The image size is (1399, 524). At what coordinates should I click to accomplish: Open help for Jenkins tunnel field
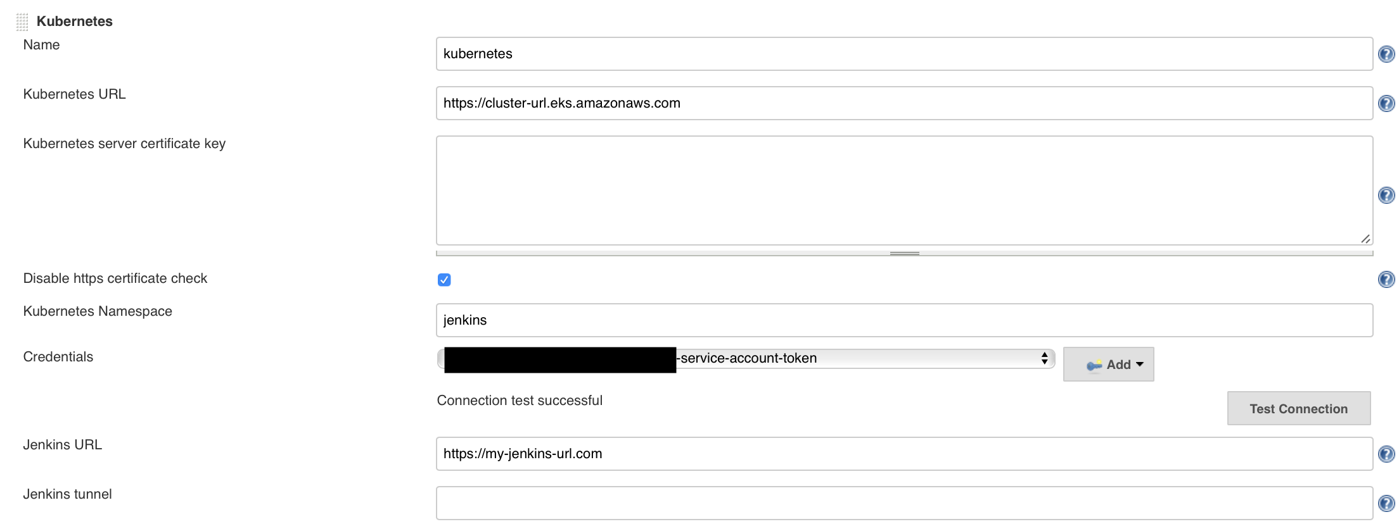click(x=1386, y=504)
